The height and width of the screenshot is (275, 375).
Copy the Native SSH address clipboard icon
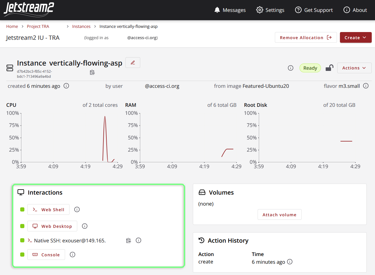click(x=128, y=241)
